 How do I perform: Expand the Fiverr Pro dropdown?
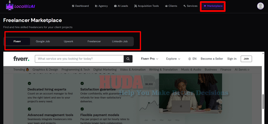[x=150, y=59]
